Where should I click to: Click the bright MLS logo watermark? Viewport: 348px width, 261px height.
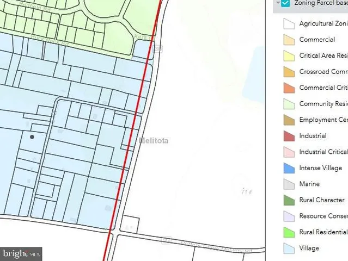coord(22,253)
